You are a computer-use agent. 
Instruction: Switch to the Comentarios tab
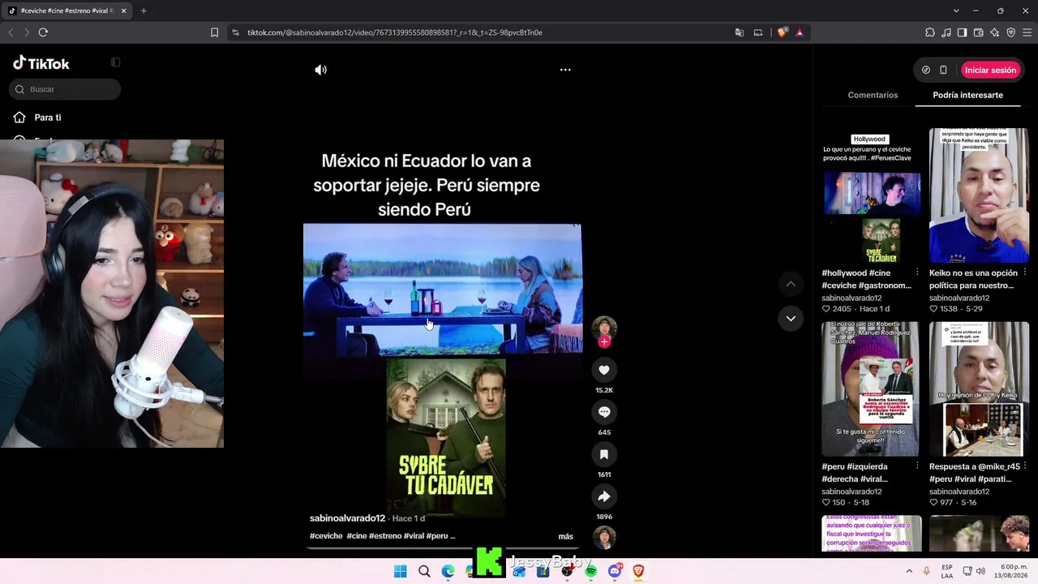[873, 95]
